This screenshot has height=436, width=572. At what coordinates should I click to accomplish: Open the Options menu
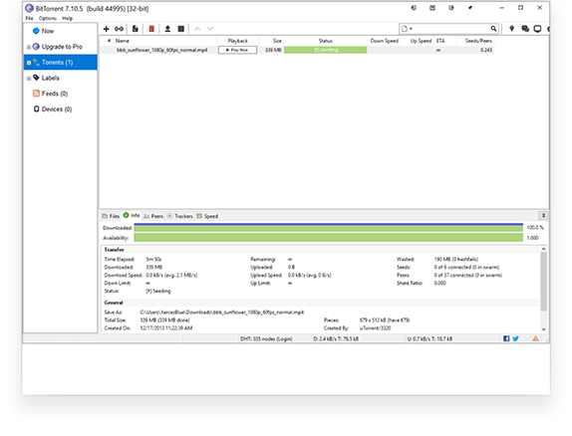coord(48,18)
